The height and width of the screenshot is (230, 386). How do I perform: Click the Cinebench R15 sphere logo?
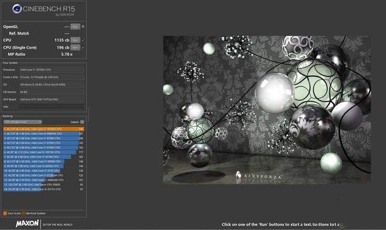[x=17, y=9]
